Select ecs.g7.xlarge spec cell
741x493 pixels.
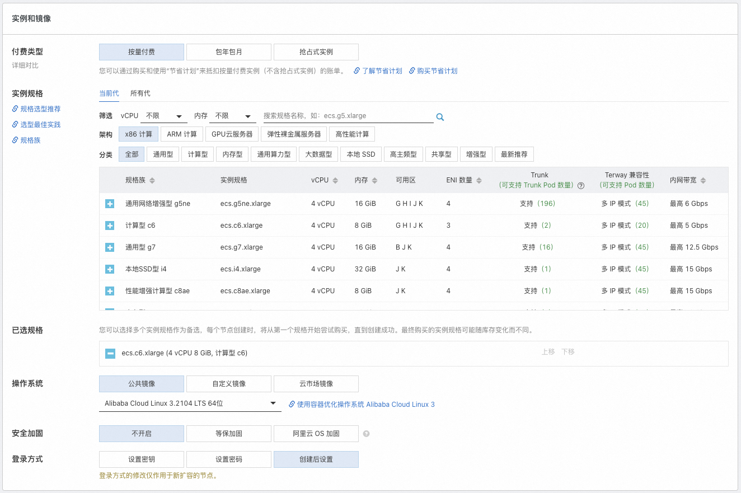241,247
